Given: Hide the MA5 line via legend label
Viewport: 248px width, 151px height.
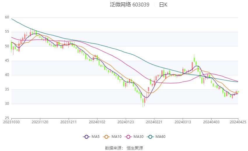Looking at the screenshot, I should (95, 137).
